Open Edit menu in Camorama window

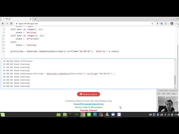pyautogui.click(x=163, y=94)
